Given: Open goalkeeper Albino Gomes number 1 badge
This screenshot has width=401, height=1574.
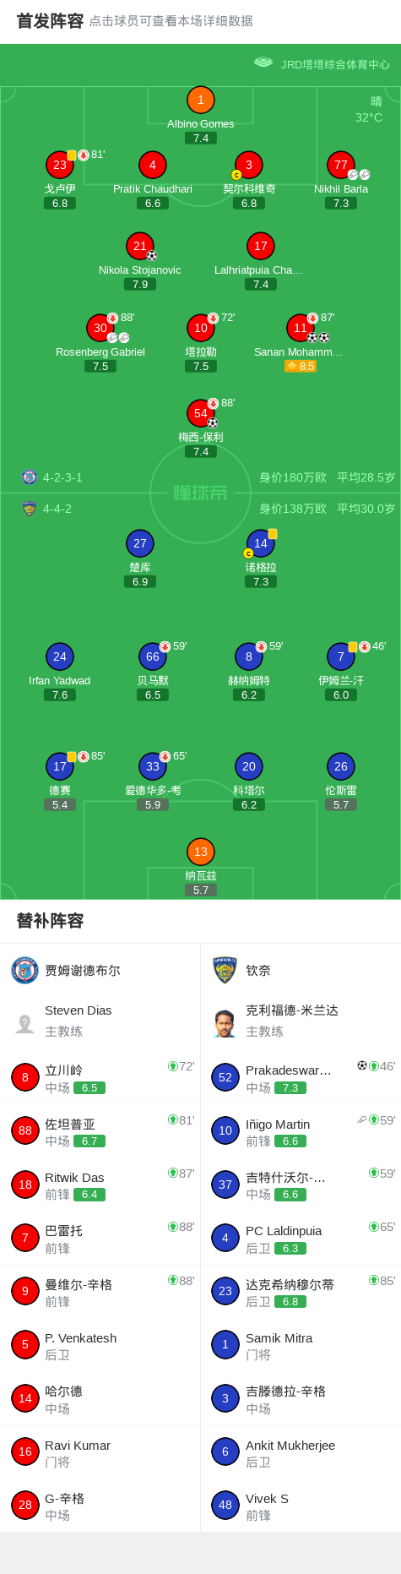Looking at the screenshot, I should 200,100.
